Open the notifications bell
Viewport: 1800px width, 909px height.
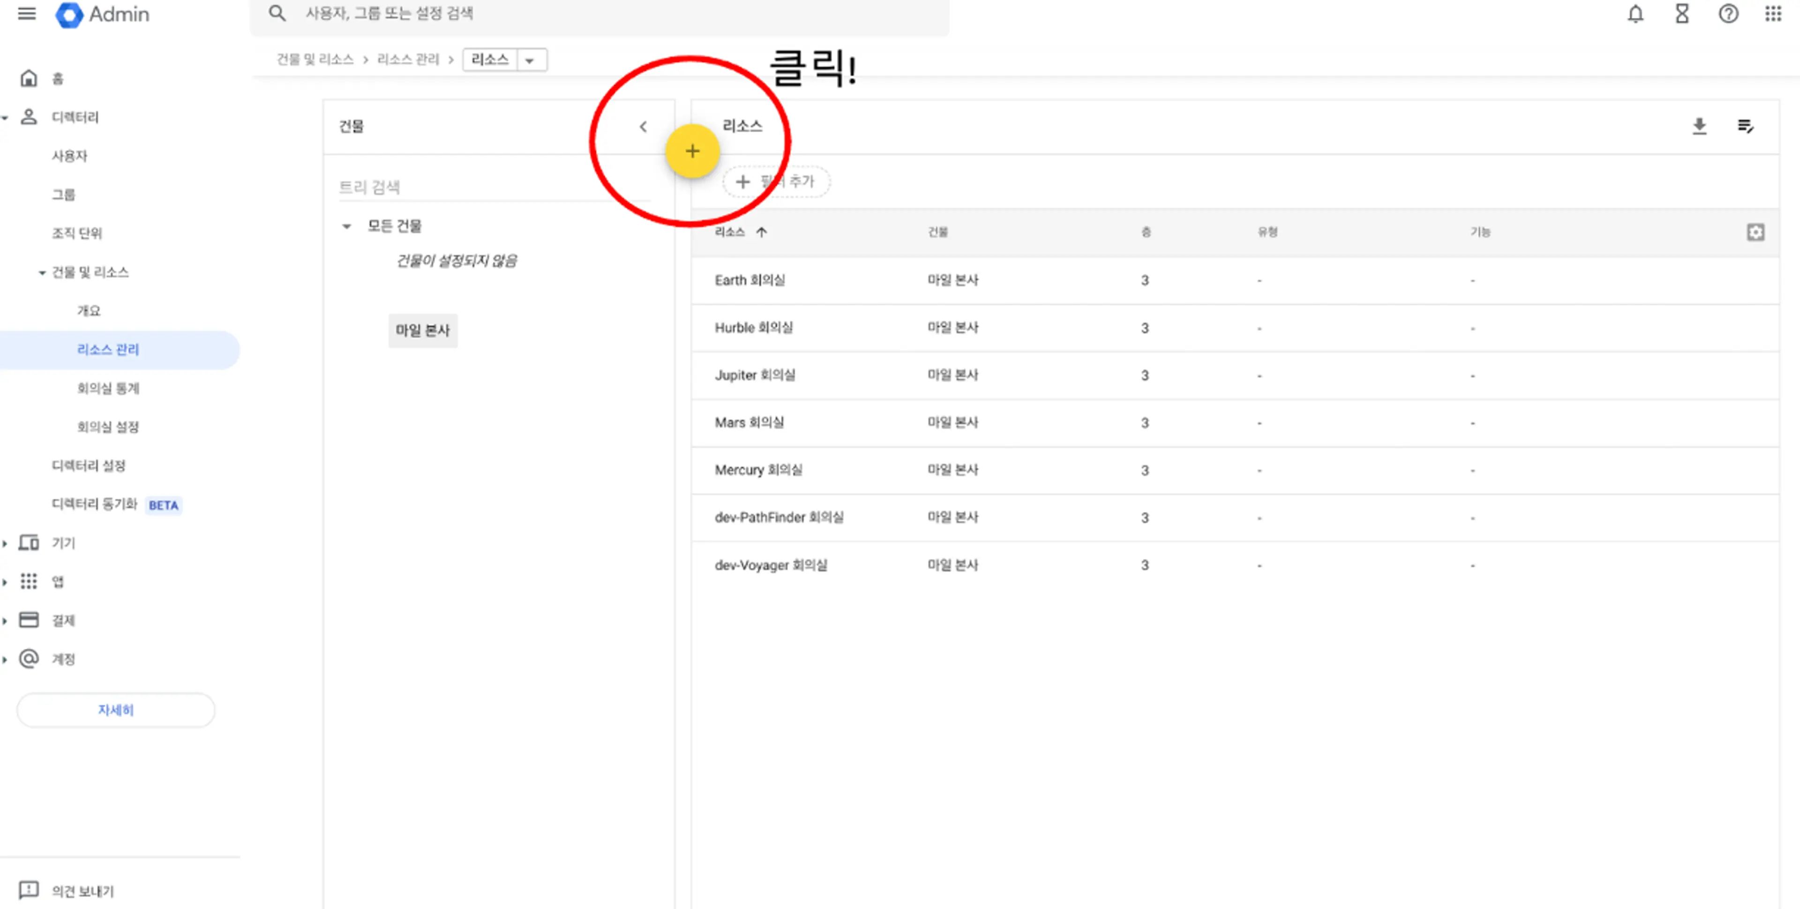click(x=1635, y=14)
